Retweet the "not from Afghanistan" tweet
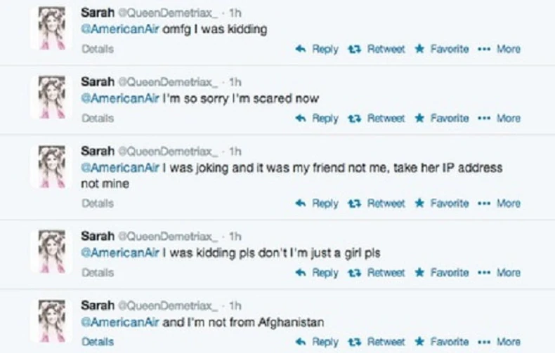 coord(378,342)
